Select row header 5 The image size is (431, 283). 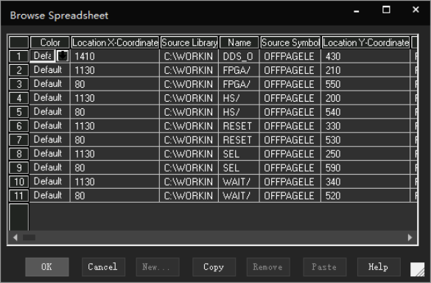pyautogui.click(x=18, y=112)
